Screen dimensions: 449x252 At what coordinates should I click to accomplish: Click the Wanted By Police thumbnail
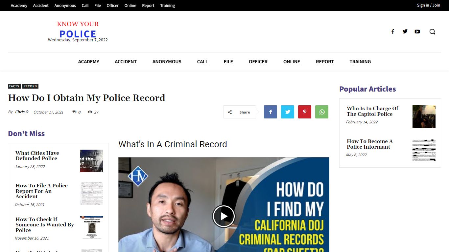(91, 227)
